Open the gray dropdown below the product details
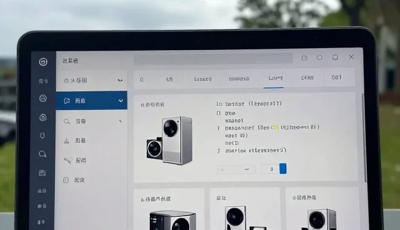Image resolution: width=400 pixels, height=230 pixels. (236, 169)
